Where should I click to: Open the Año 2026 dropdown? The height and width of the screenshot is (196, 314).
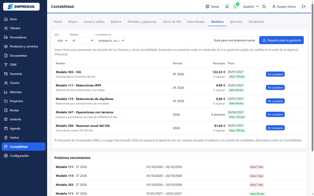(61, 41)
